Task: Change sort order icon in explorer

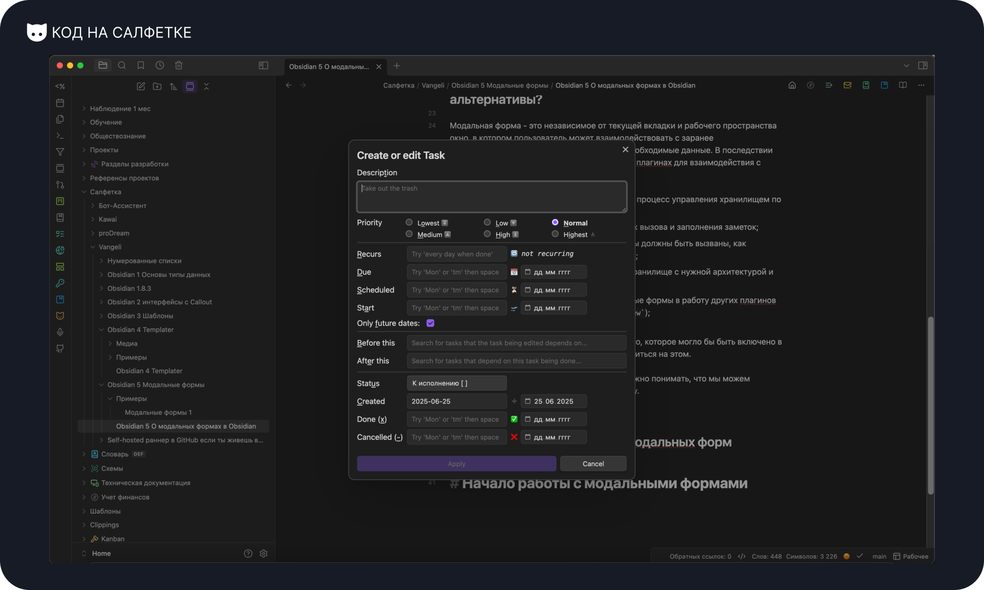Action: (174, 86)
